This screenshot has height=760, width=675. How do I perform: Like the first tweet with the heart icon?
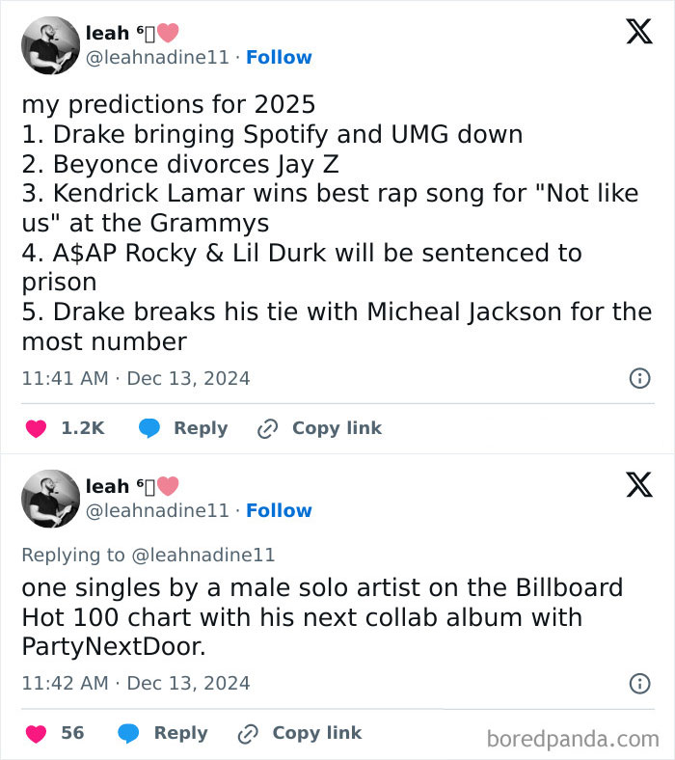pos(36,428)
